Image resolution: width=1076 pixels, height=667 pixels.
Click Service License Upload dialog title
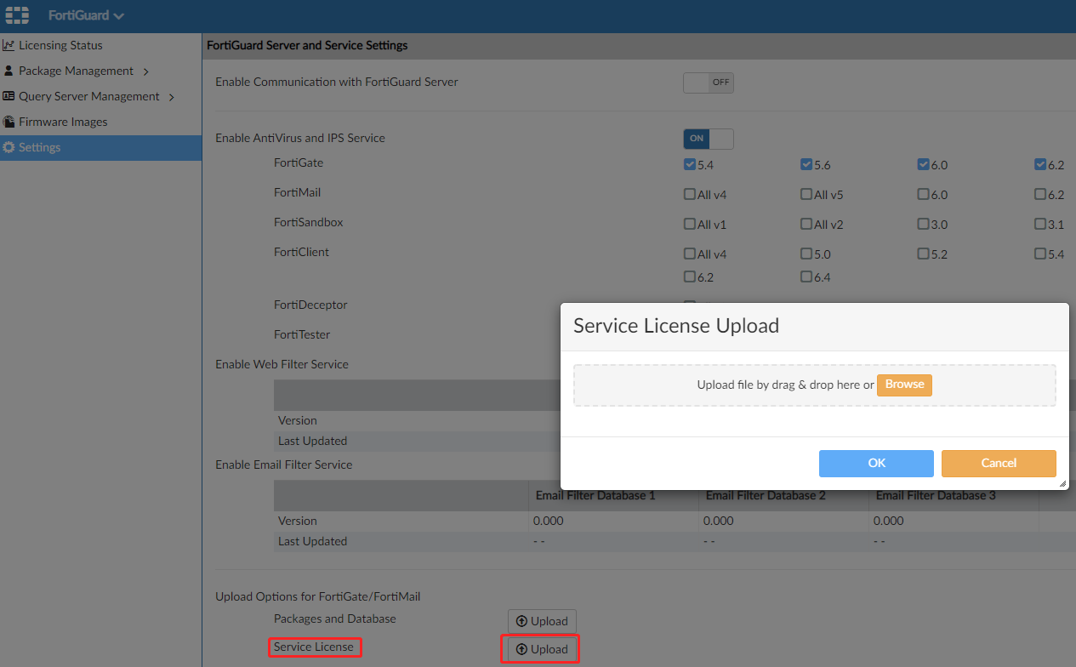coord(676,326)
